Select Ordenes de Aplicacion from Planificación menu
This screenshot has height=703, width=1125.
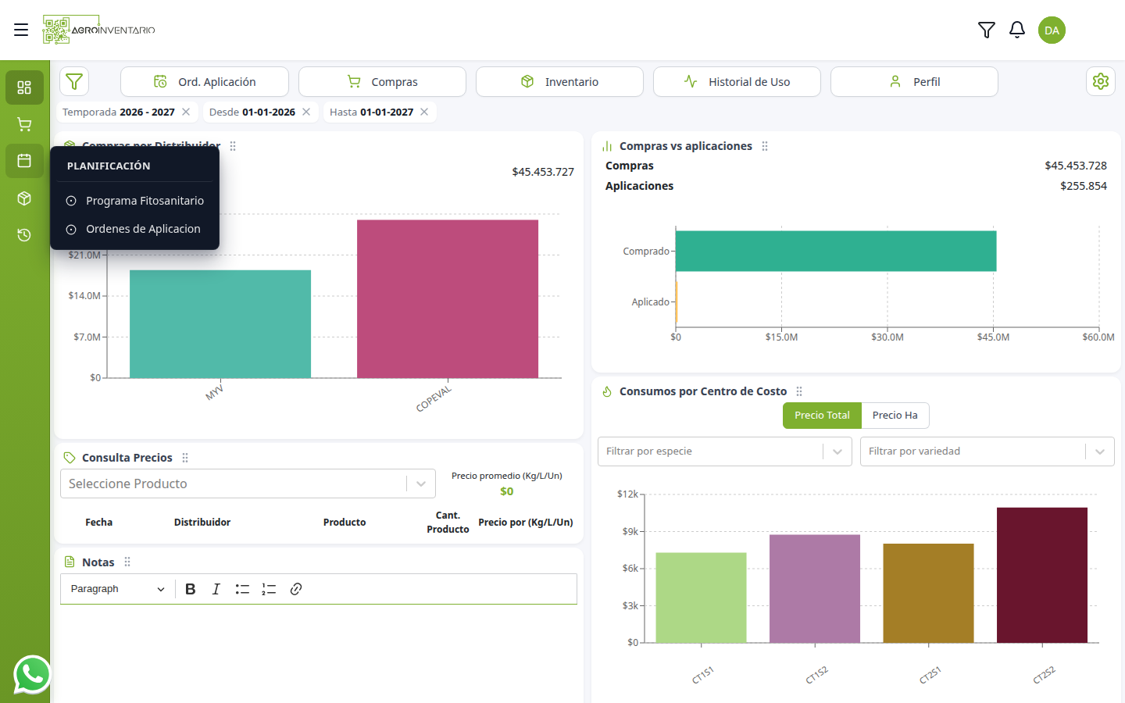click(134, 229)
